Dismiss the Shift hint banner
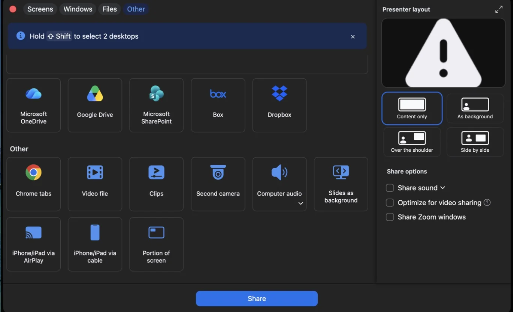Screen dimensions: 514x312 (x=353, y=37)
